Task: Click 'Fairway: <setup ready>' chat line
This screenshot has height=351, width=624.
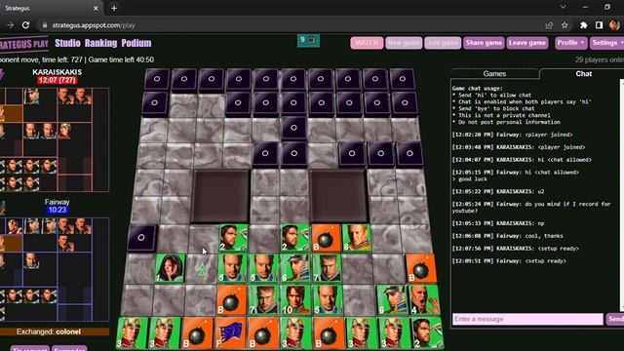Action: coord(509,261)
